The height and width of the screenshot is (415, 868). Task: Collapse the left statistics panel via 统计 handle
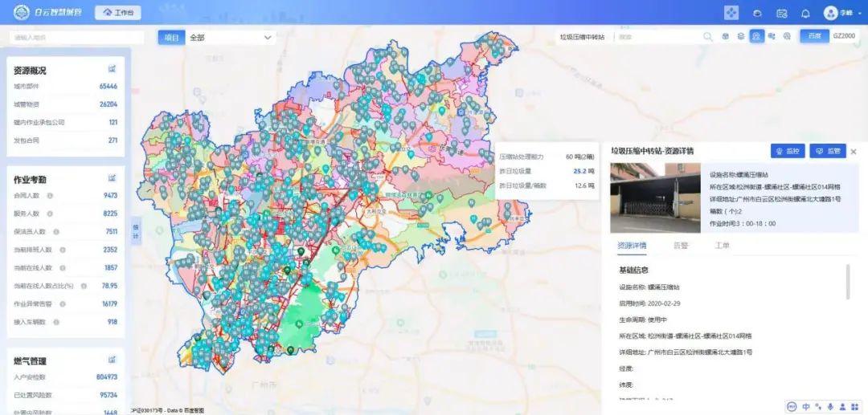135,230
